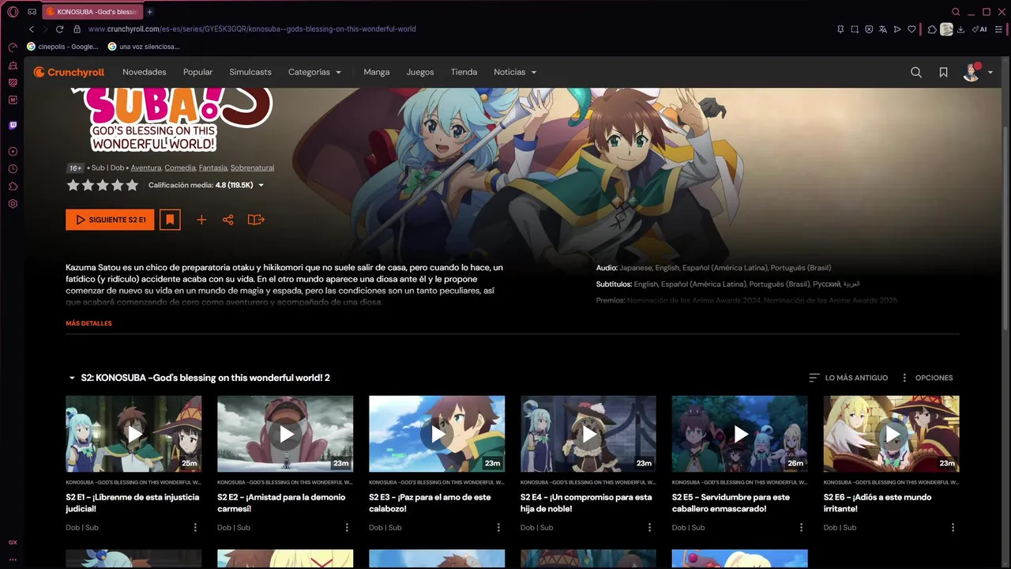Open the Aventura genre link
The width and height of the screenshot is (1011, 569).
pos(146,168)
